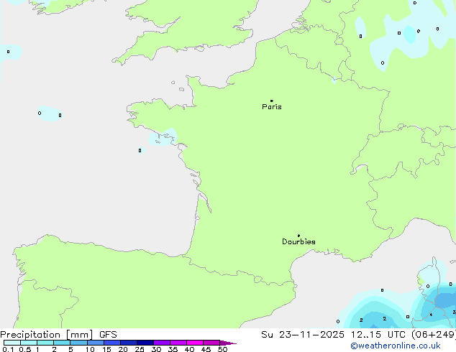Viewport: 456px width, 352px height.
Task: Pick the 30–35 mm purple legend swatch
Action: coord(162,343)
